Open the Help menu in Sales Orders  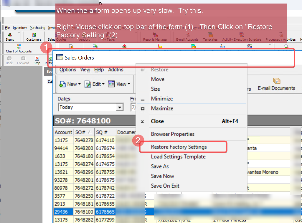[99, 70]
